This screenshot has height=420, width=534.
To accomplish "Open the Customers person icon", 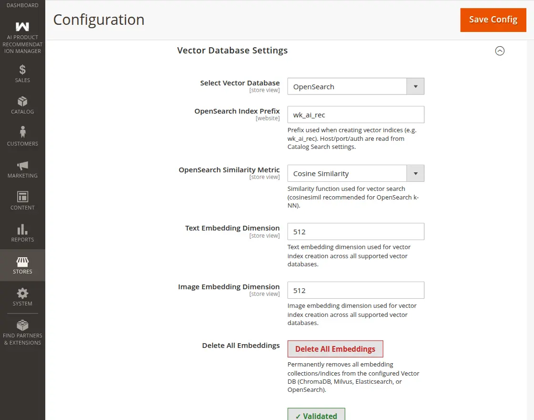I will (x=22, y=132).
